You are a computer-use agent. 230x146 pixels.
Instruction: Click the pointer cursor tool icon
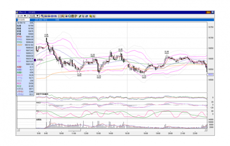point(83,16)
